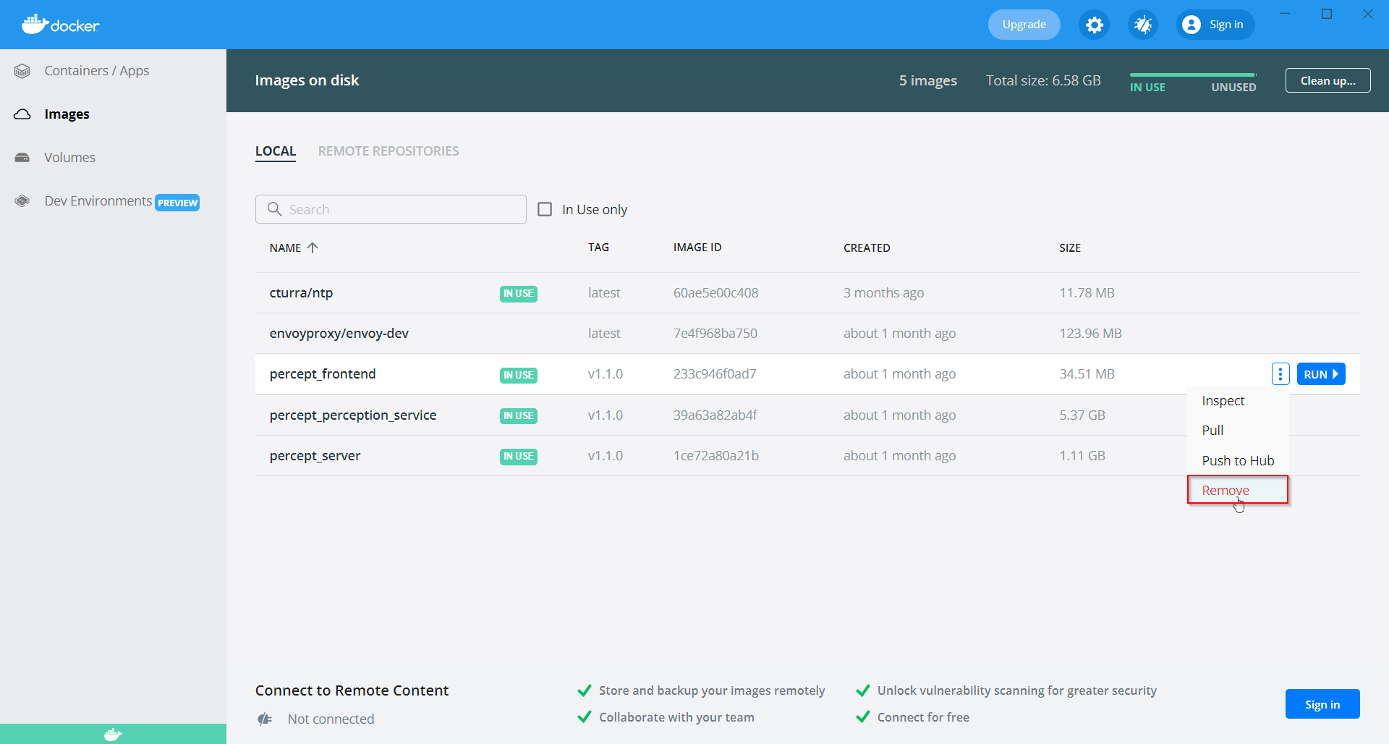1389x744 pixels.
Task: Click checkmark beside Collaborate with your team
Action: [585, 717]
